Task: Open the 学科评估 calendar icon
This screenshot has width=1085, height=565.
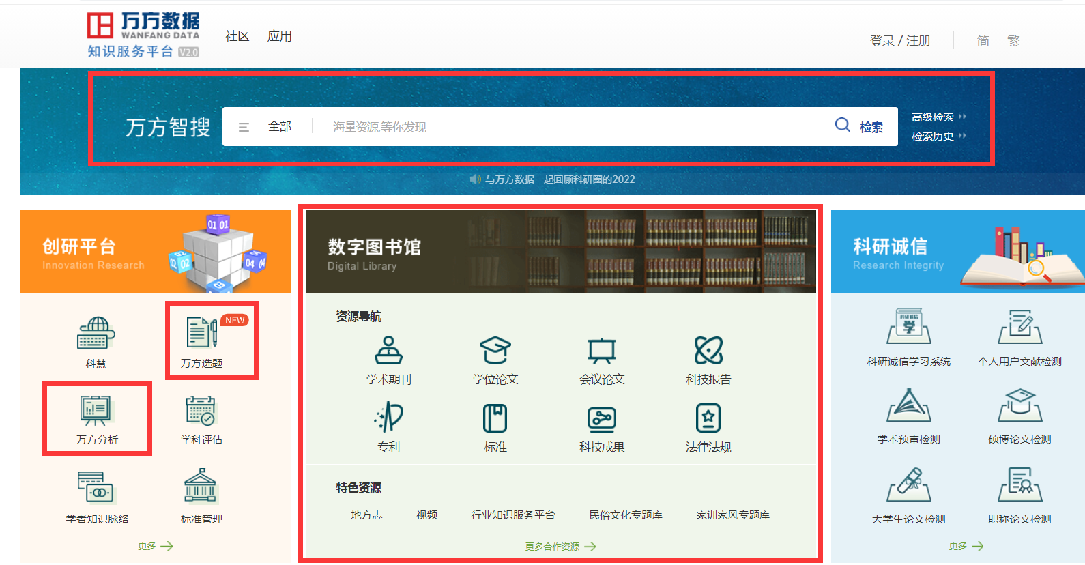Action: 201,411
